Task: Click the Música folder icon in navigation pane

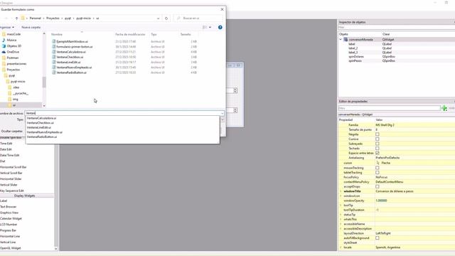Action: tap(4, 40)
